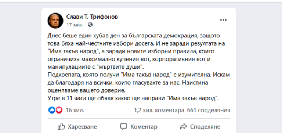
Task: Click the blue thumbs-up reaction icon
Action: [52, 110]
